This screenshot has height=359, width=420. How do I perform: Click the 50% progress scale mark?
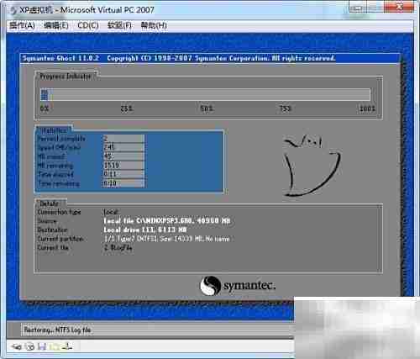[x=207, y=108]
